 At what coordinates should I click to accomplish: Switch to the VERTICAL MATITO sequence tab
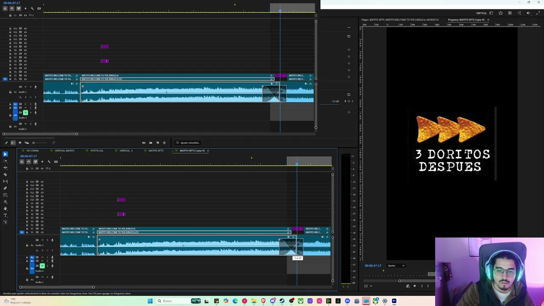[x=65, y=150]
